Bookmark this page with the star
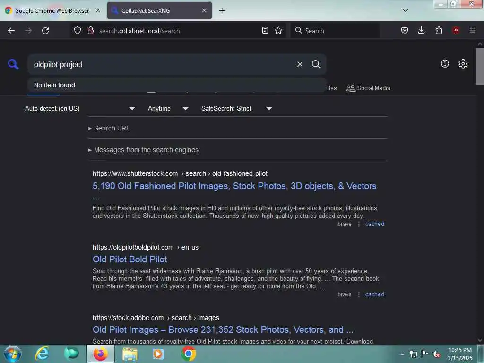Screen dimensions: 484x363 278,30
